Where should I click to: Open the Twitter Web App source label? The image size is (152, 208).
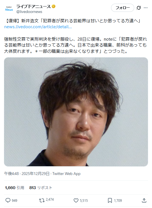tap(66, 174)
